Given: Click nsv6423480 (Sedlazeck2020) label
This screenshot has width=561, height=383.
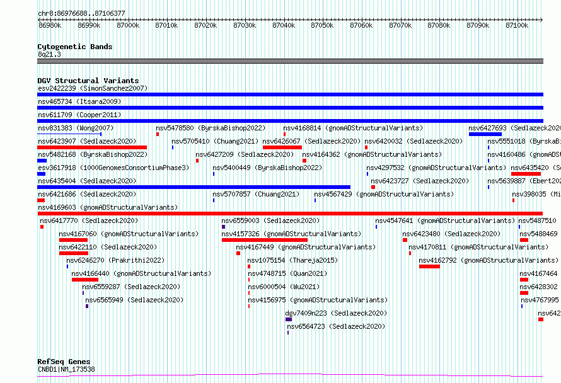Looking at the screenshot, I should [x=451, y=234].
